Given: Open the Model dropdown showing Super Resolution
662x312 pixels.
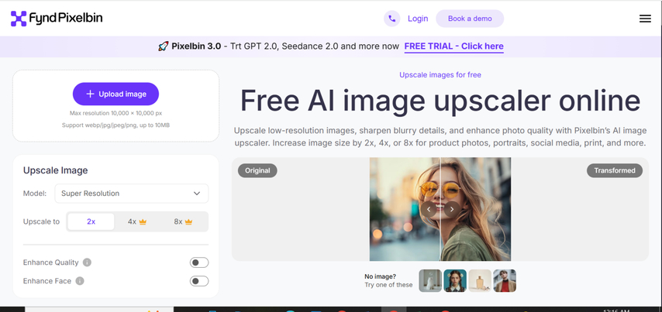Looking at the screenshot, I should pyautogui.click(x=131, y=194).
